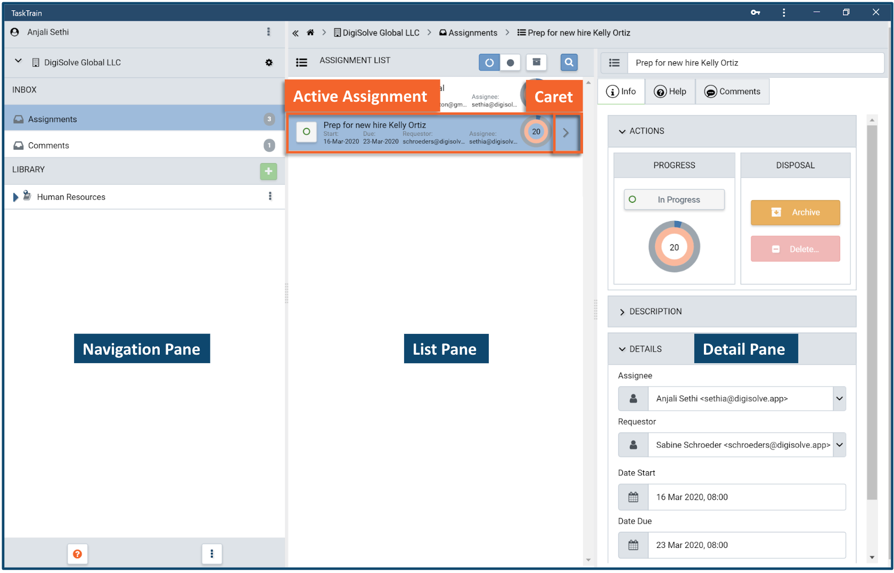Click the Assignments count badge
Viewport: 894px width, 573px height.
(269, 119)
